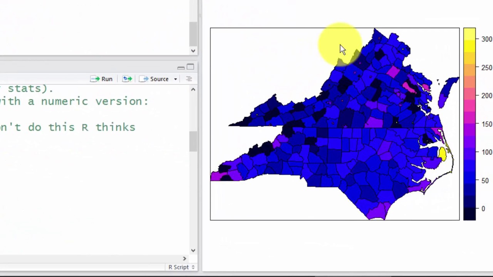
Task: Click the plot legend color bar
Action: [470, 124]
